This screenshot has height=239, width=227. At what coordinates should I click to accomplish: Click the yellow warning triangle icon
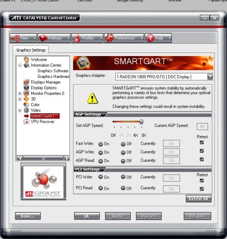pos(93,98)
